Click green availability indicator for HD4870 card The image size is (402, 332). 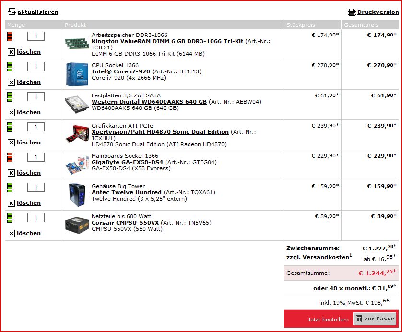coord(10,127)
